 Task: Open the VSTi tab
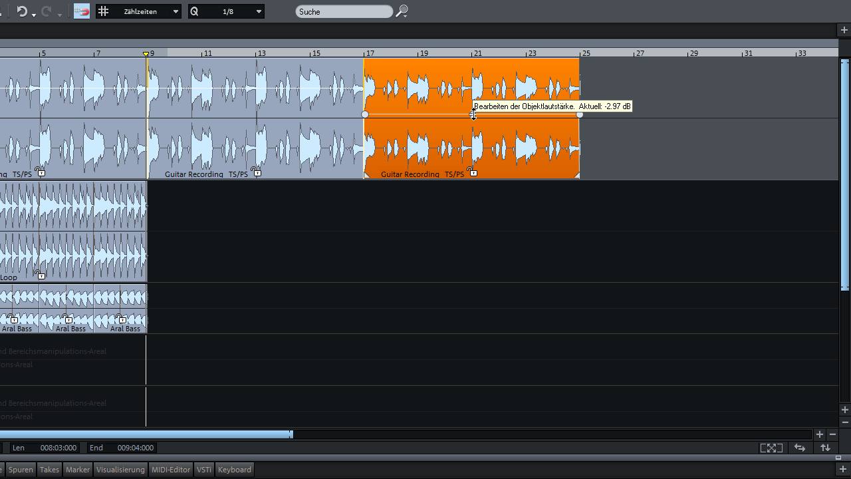[x=204, y=470]
